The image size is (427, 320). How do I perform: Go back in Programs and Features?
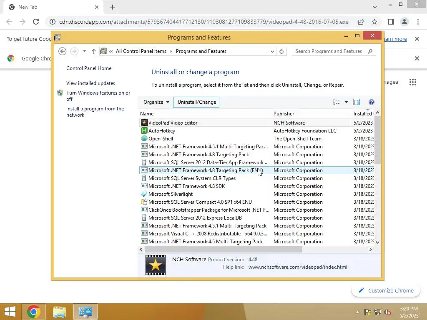pyautogui.click(x=63, y=51)
